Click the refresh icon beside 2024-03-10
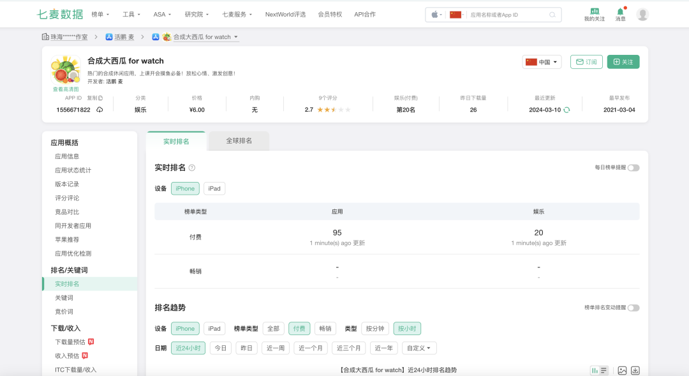The width and height of the screenshot is (689, 376). 567,110
